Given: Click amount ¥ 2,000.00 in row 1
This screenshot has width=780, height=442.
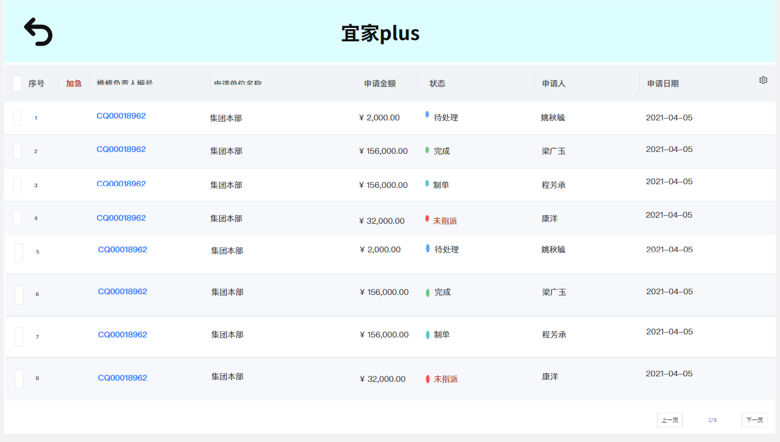Looking at the screenshot, I should [379, 117].
